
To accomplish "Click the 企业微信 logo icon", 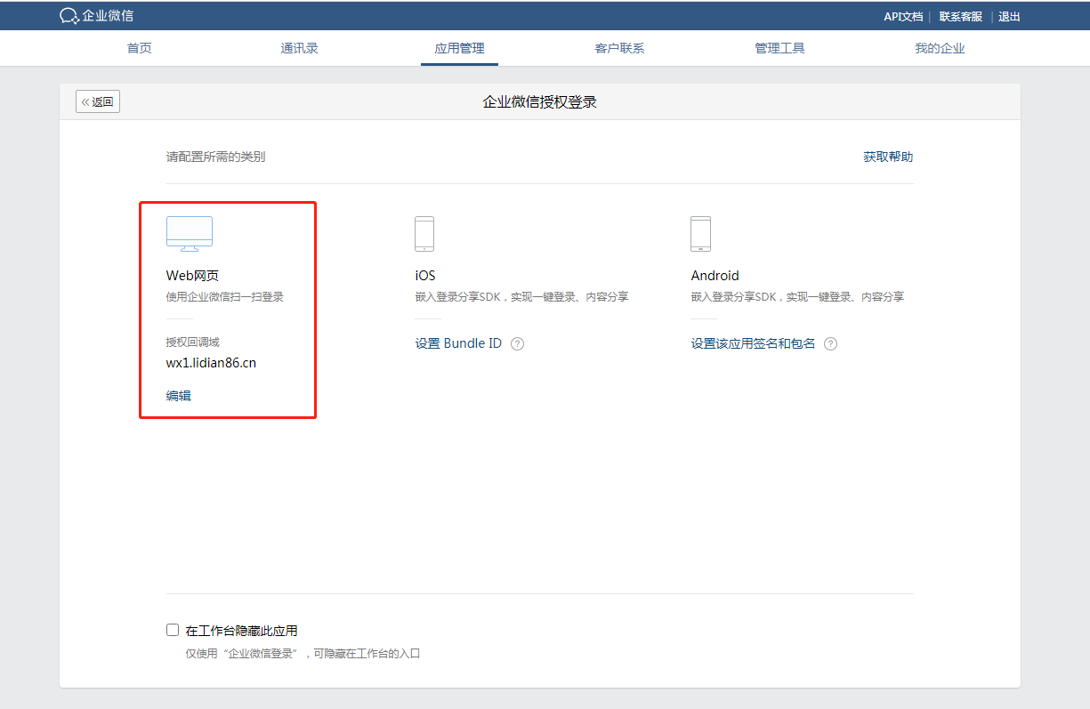I will (x=69, y=16).
